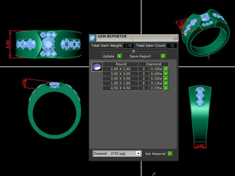The image size is (235, 176).
Task: Click the quantity 6 in the 1.80 row
Action: [x=143, y=83]
